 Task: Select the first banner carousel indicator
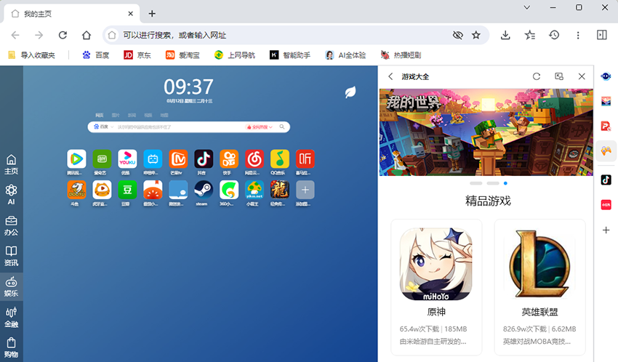tap(475, 183)
